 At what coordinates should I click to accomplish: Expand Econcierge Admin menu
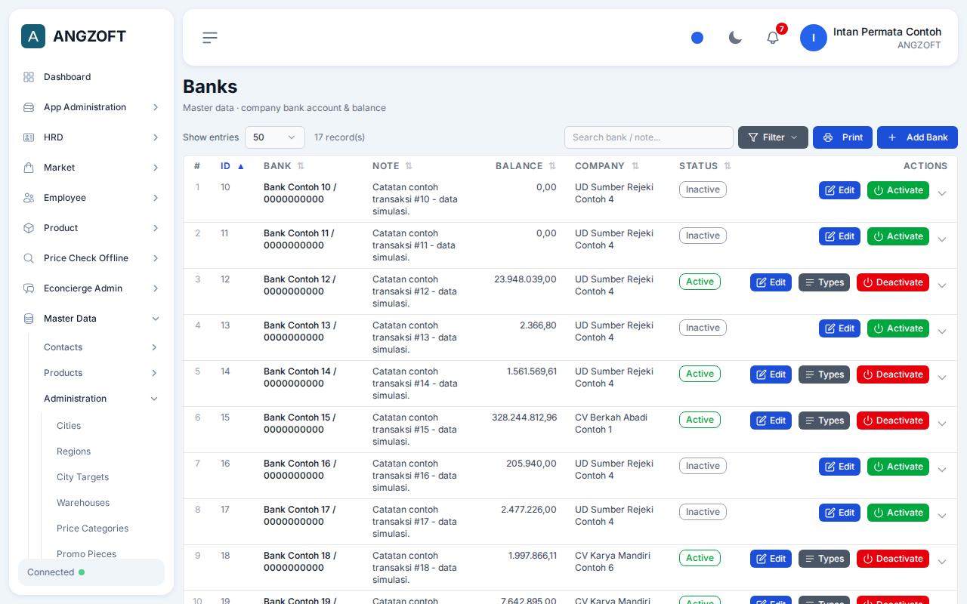91,288
